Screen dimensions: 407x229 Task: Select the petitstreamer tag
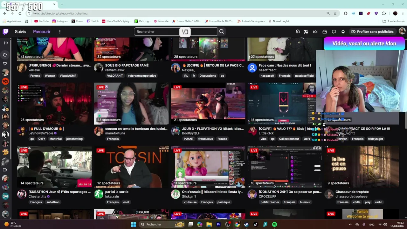(x=270, y=202)
